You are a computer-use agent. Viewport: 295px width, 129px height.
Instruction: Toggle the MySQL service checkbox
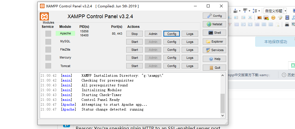[48, 41]
